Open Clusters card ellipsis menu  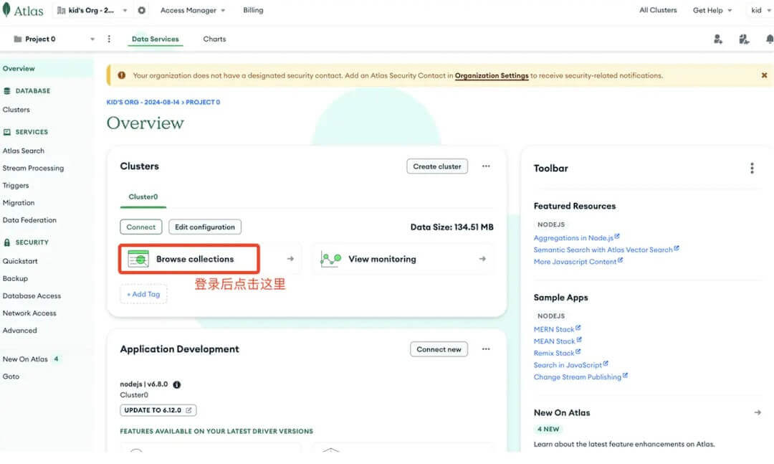486,166
